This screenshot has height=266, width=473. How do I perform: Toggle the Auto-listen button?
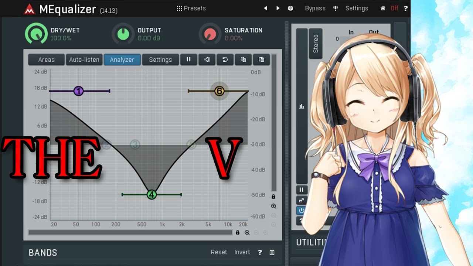[x=84, y=59]
